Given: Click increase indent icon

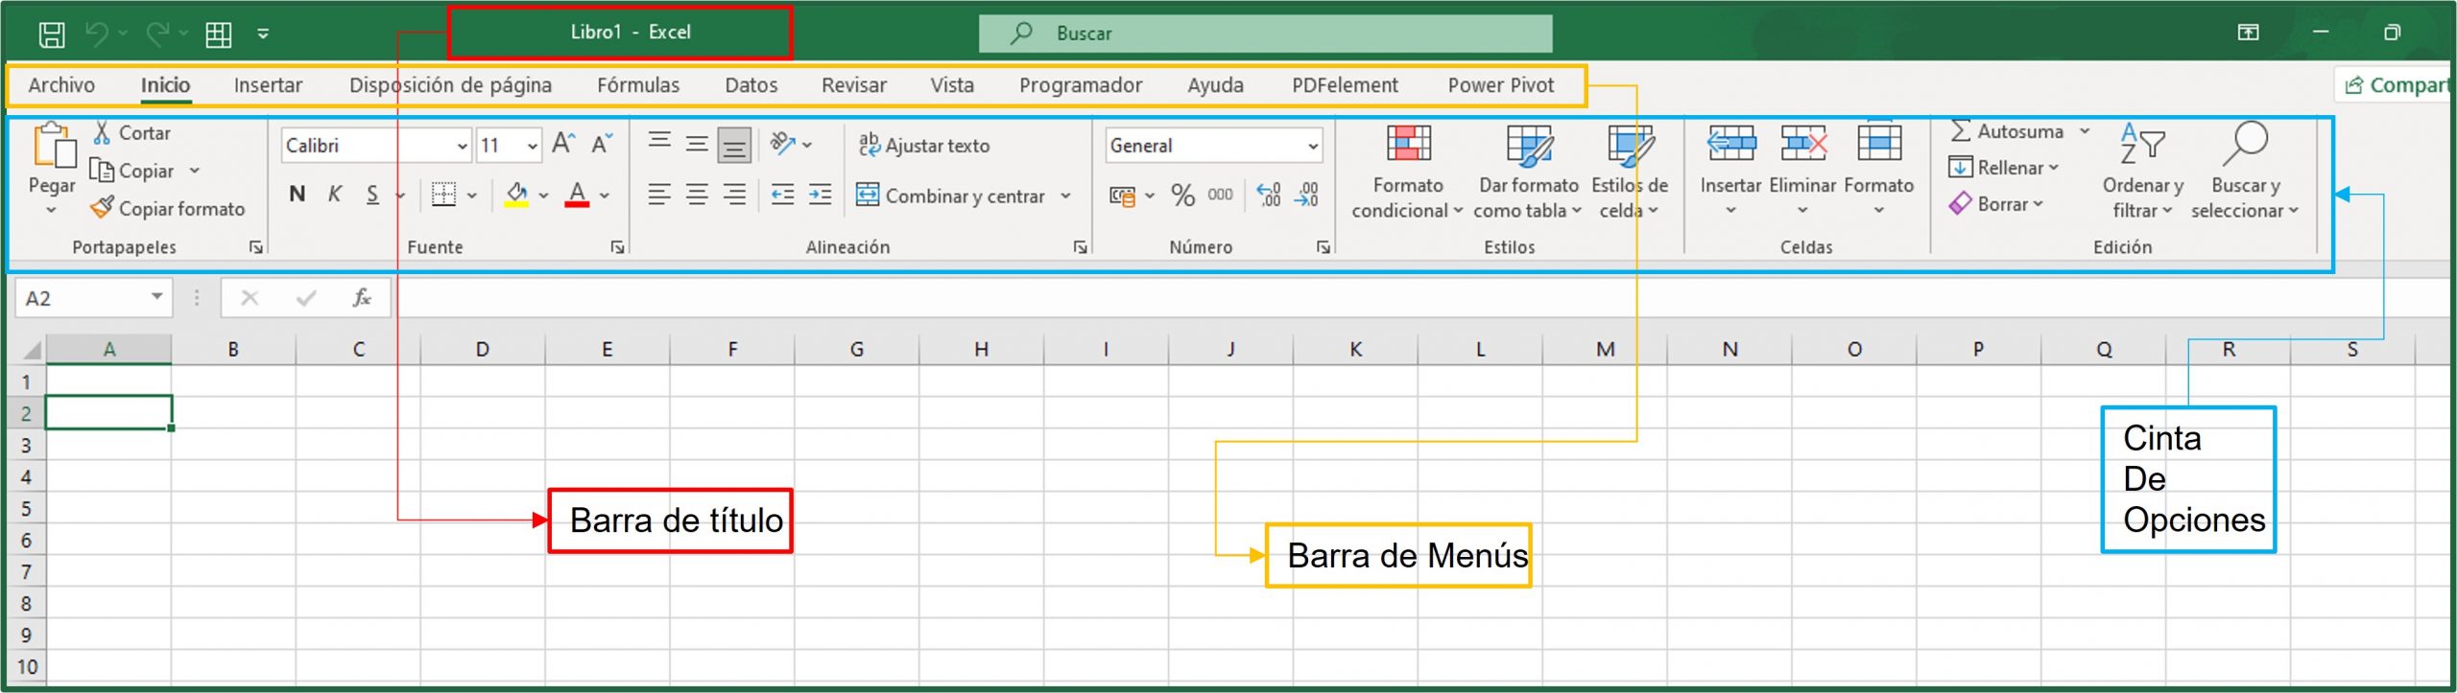Looking at the screenshot, I should (821, 196).
